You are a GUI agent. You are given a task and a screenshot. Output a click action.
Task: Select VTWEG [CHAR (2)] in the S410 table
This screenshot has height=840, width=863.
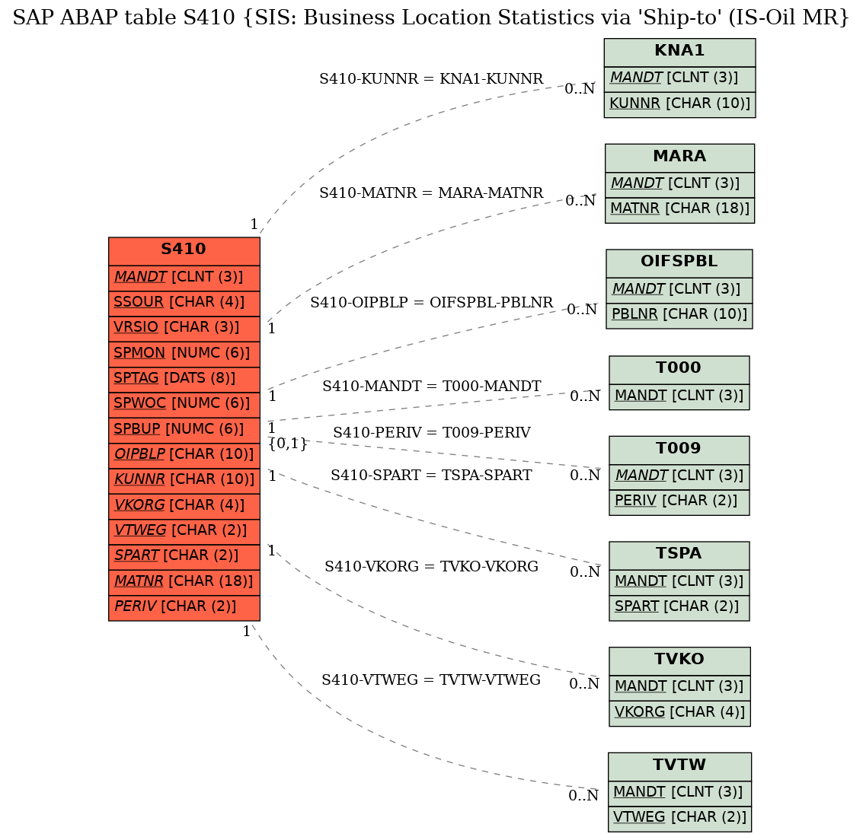[184, 530]
